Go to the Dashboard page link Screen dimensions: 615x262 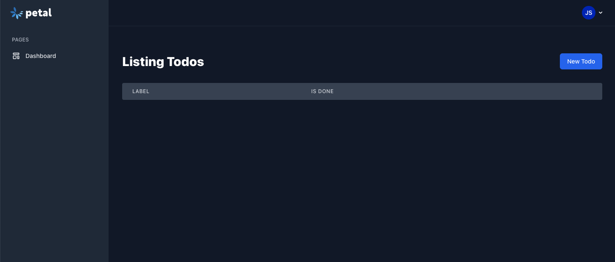tap(41, 56)
